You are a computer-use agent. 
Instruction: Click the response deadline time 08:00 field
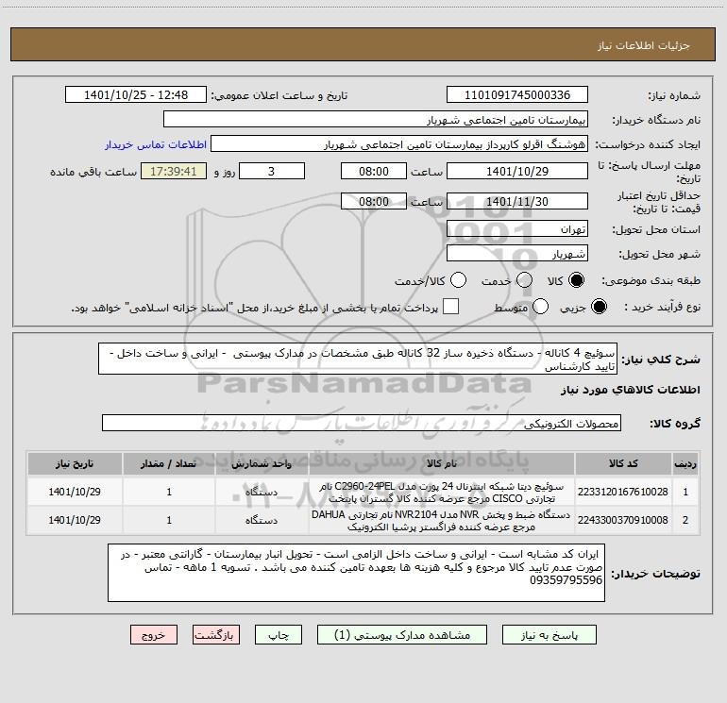[374, 172]
